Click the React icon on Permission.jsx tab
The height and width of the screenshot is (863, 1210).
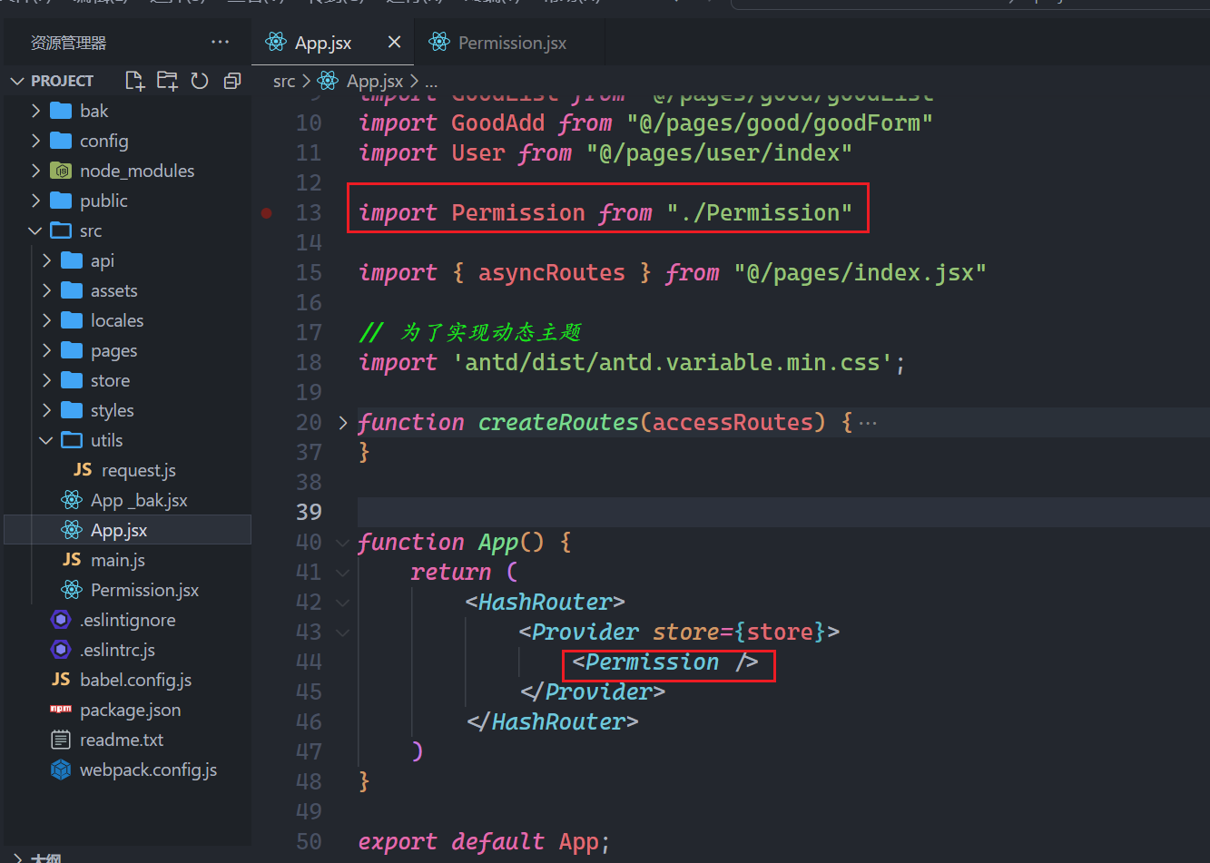coord(439,42)
